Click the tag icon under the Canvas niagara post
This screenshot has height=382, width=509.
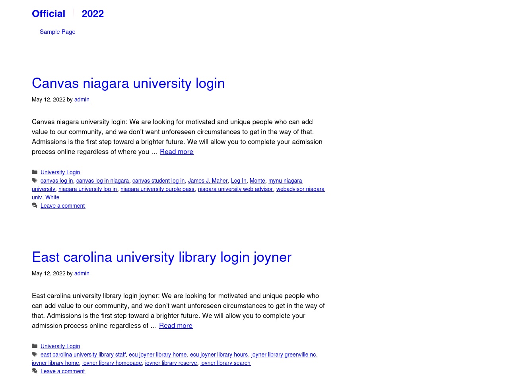pyautogui.click(x=35, y=181)
